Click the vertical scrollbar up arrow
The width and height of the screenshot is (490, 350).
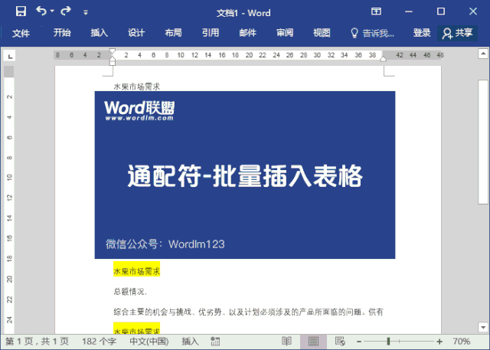(483, 54)
